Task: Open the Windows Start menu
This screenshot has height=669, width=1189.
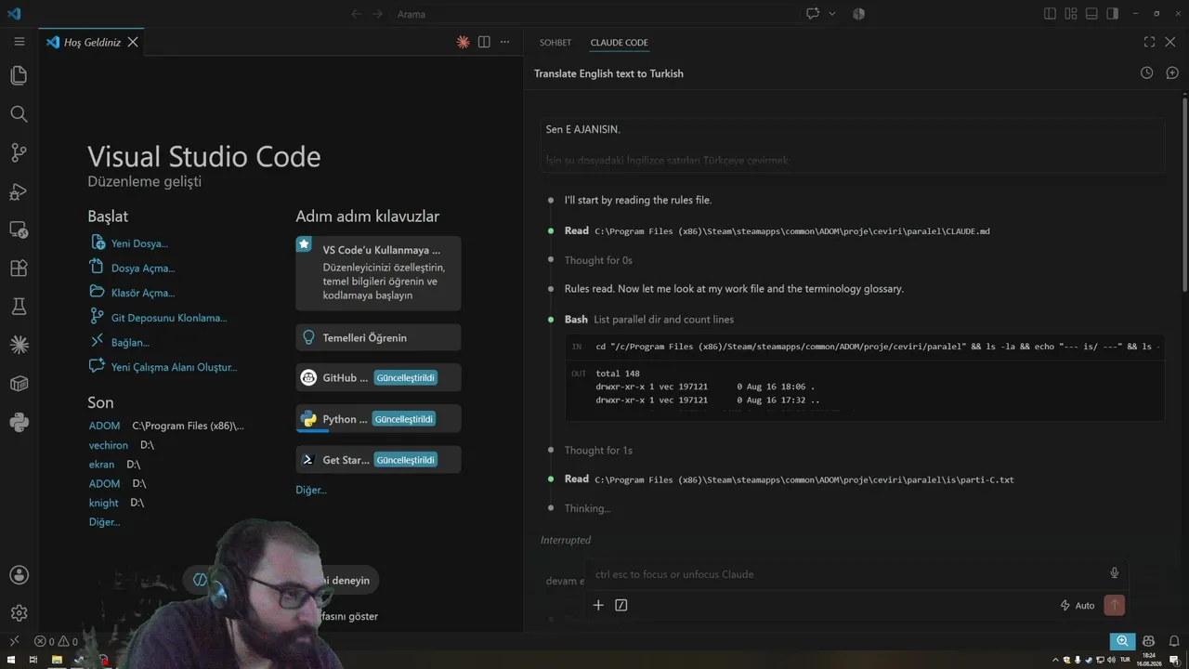Action: coord(10,660)
